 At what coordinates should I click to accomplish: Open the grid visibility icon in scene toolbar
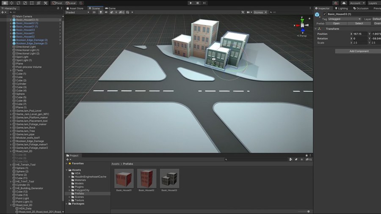click(x=128, y=12)
